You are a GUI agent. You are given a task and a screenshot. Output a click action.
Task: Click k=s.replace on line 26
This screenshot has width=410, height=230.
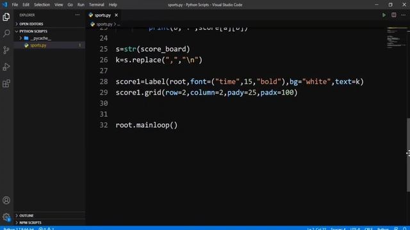pyautogui.click(x=138, y=60)
